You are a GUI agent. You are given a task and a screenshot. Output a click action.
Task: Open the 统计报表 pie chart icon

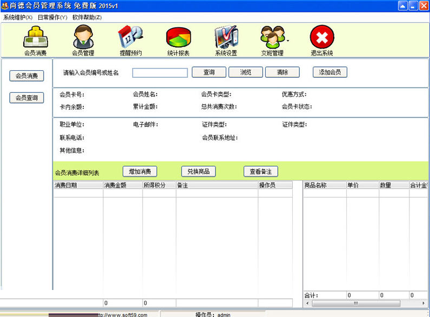click(x=178, y=41)
